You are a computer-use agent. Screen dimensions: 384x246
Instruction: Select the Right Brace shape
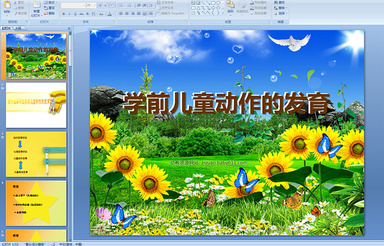[x=218, y=13]
